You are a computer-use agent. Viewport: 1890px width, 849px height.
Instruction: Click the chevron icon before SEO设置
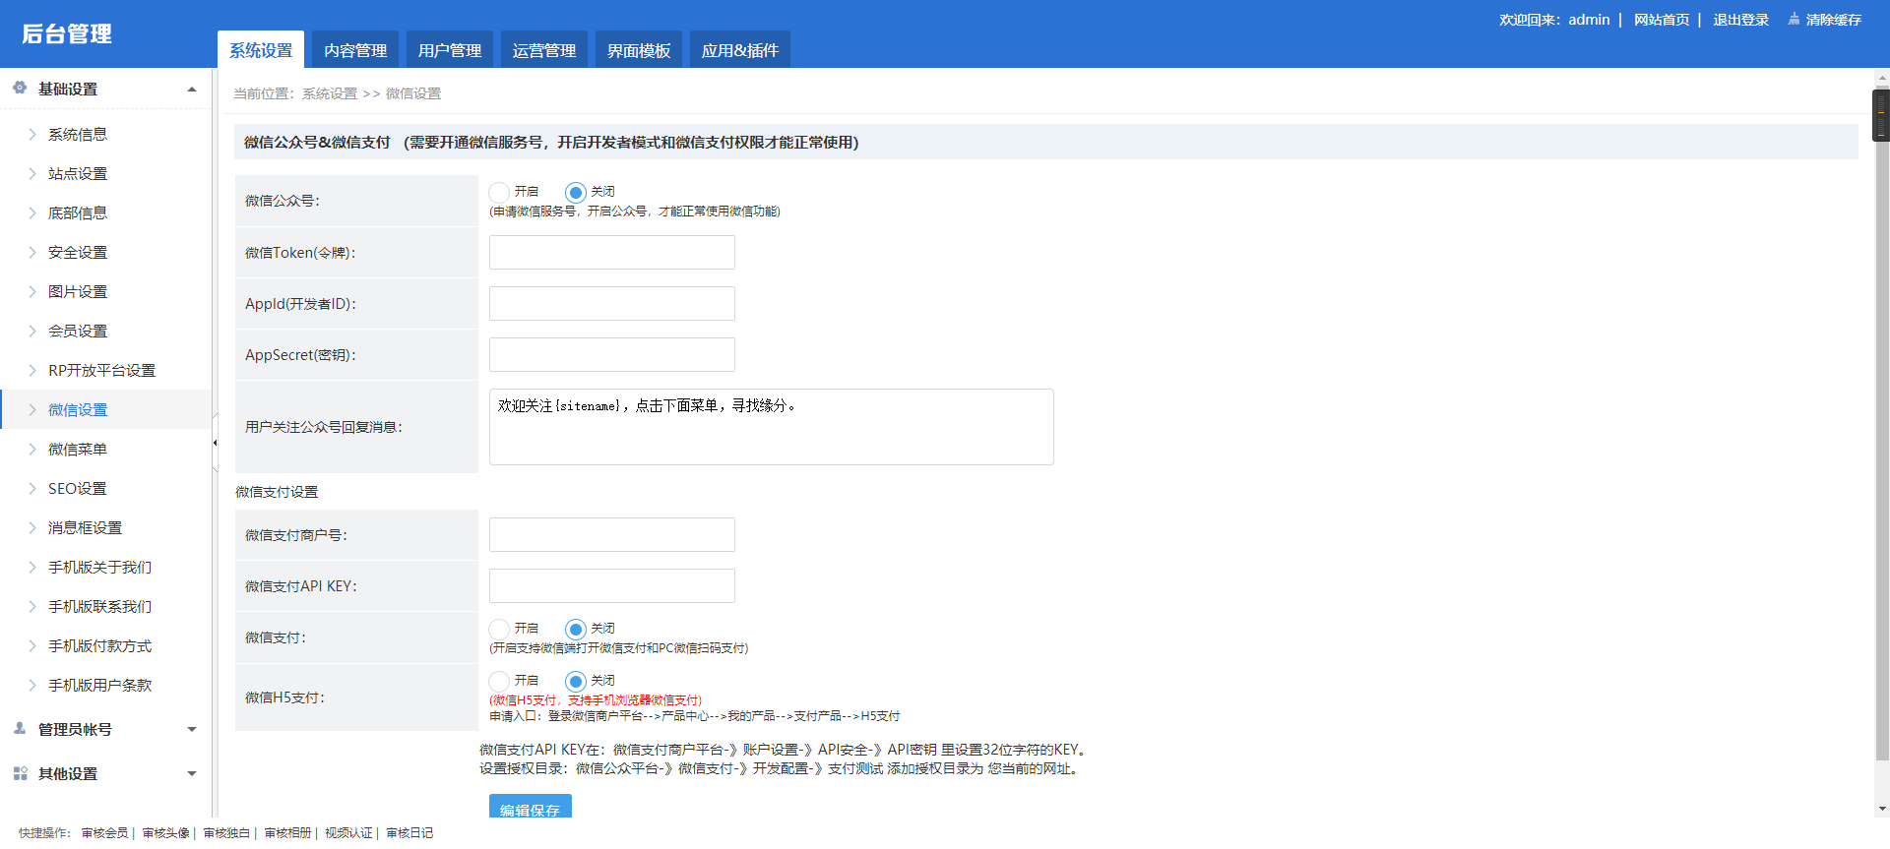click(32, 488)
